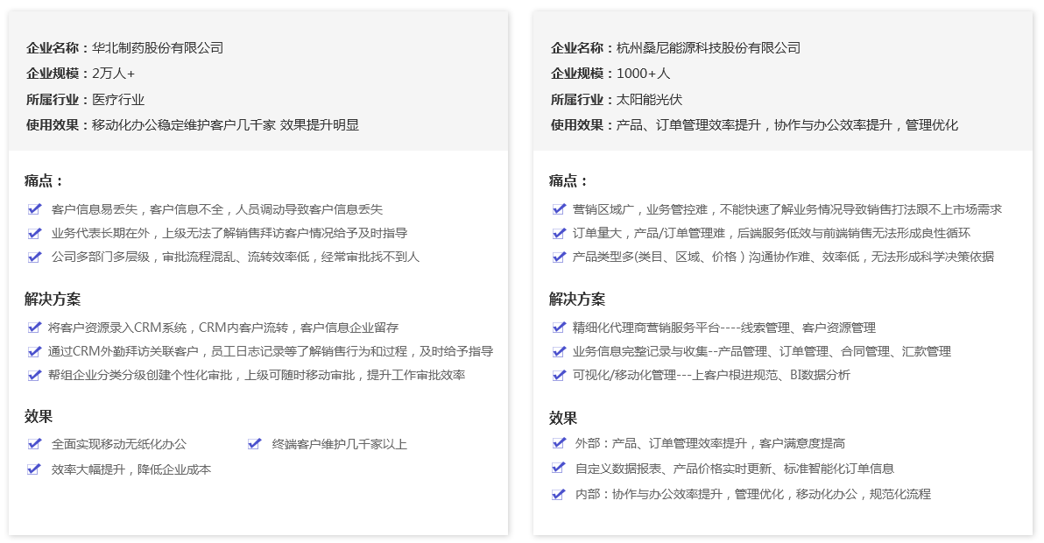This screenshot has width=1044, height=543.
Task: Select the text 审批流程混乱、流转效率低
Action: (x=236, y=257)
